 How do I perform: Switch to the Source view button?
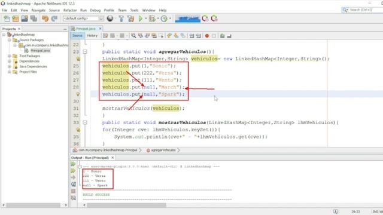tap(77, 36)
